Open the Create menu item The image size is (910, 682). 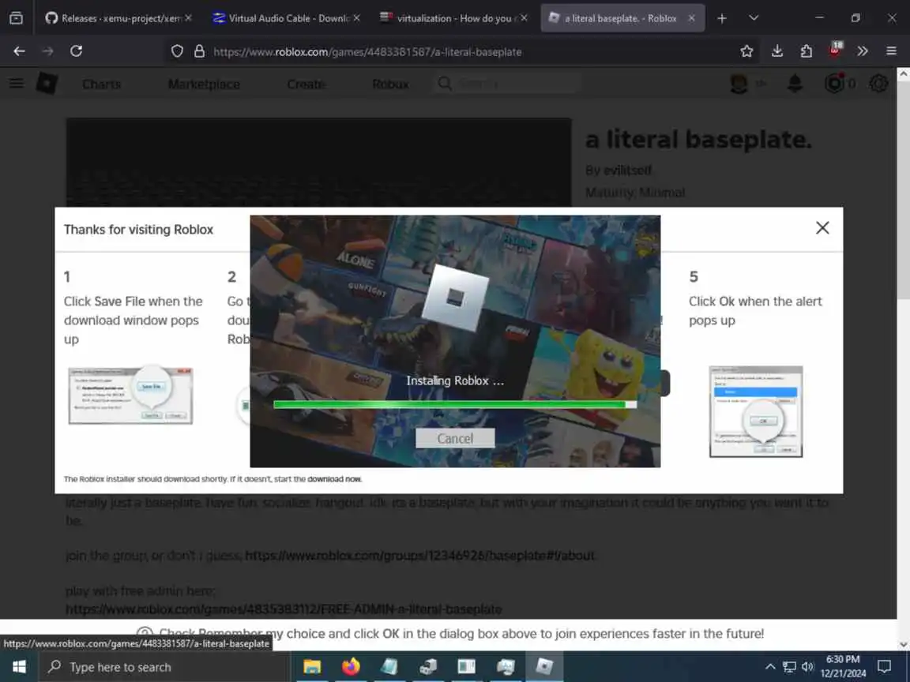coord(306,84)
